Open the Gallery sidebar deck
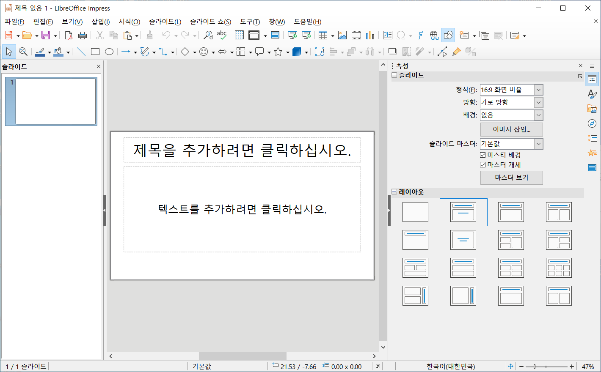Image resolution: width=601 pixels, height=372 pixels. (592, 109)
